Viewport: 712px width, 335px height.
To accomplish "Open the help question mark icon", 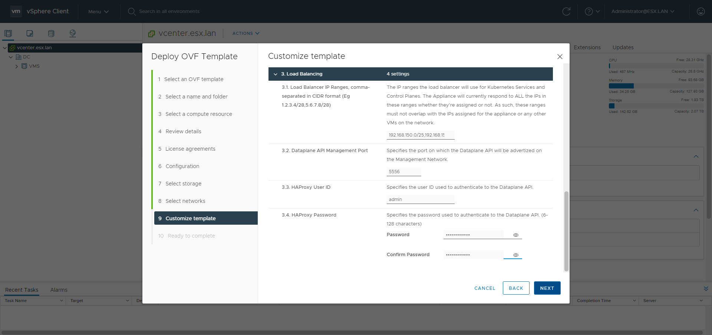I will click(x=589, y=11).
